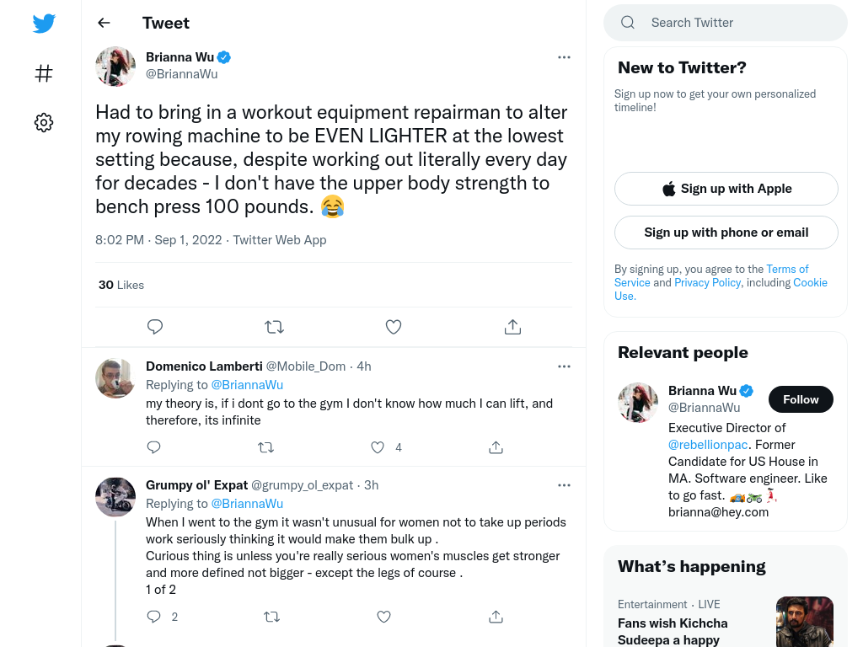Go back using the arrow beside Tweet

[104, 23]
